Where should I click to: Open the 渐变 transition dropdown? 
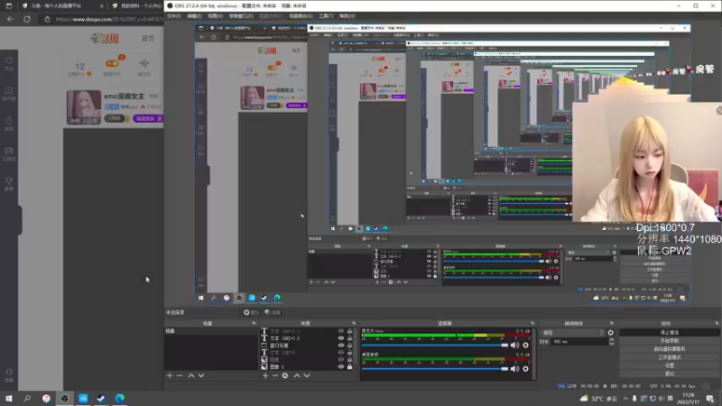(x=573, y=332)
